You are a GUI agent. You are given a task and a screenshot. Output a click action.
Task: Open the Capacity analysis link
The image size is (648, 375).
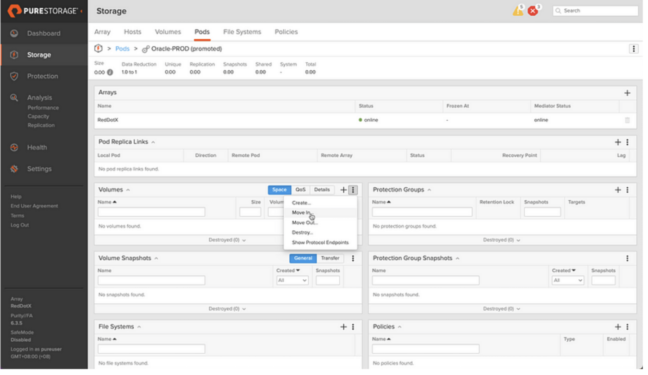[x=38, y=117]
